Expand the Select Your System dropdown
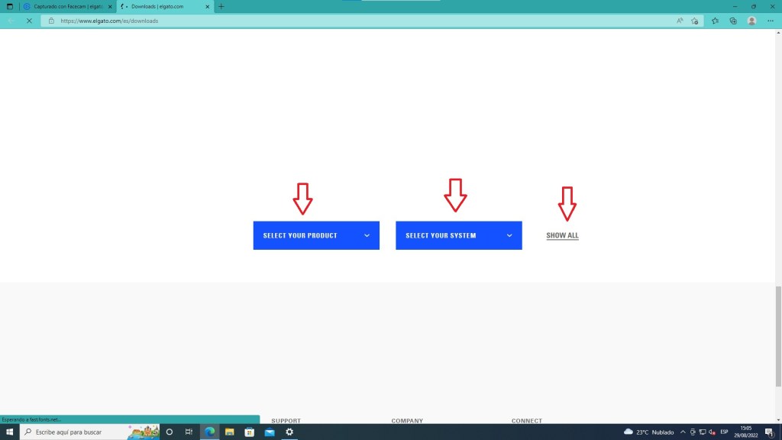This screenshot has height=440, width=782. [x=458, y=235]
